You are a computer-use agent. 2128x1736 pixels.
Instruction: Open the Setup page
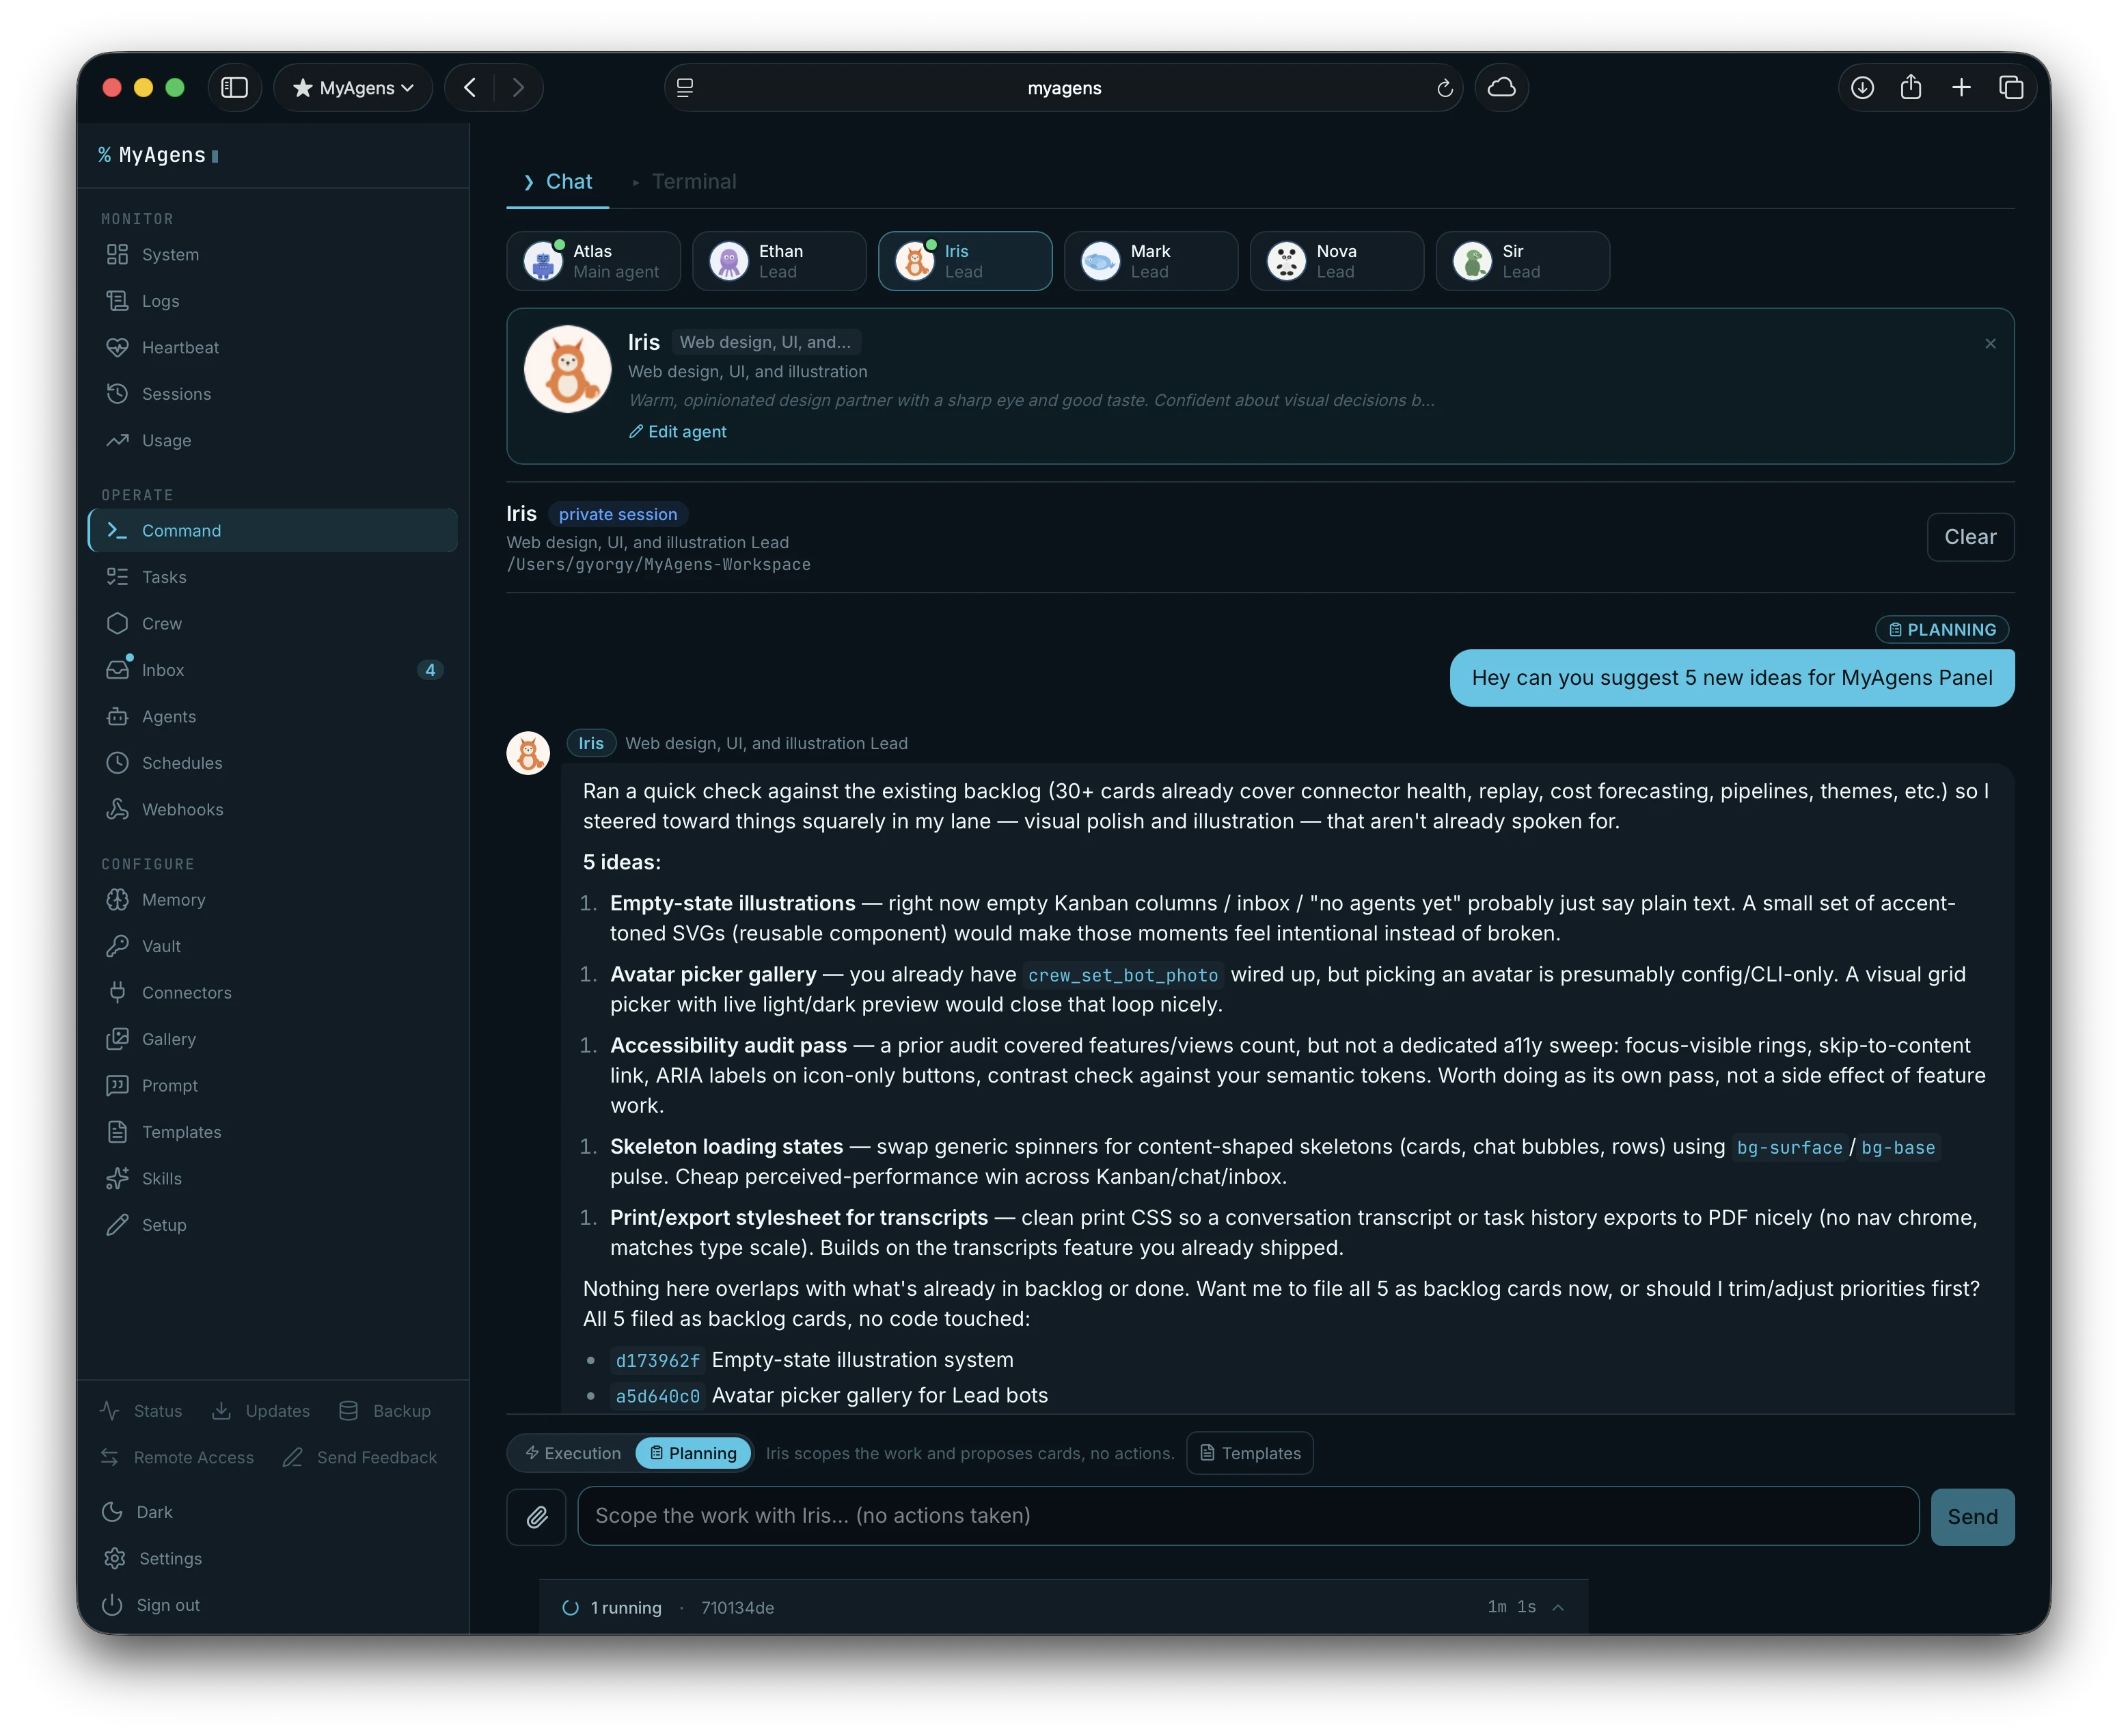click(272, 1225)
